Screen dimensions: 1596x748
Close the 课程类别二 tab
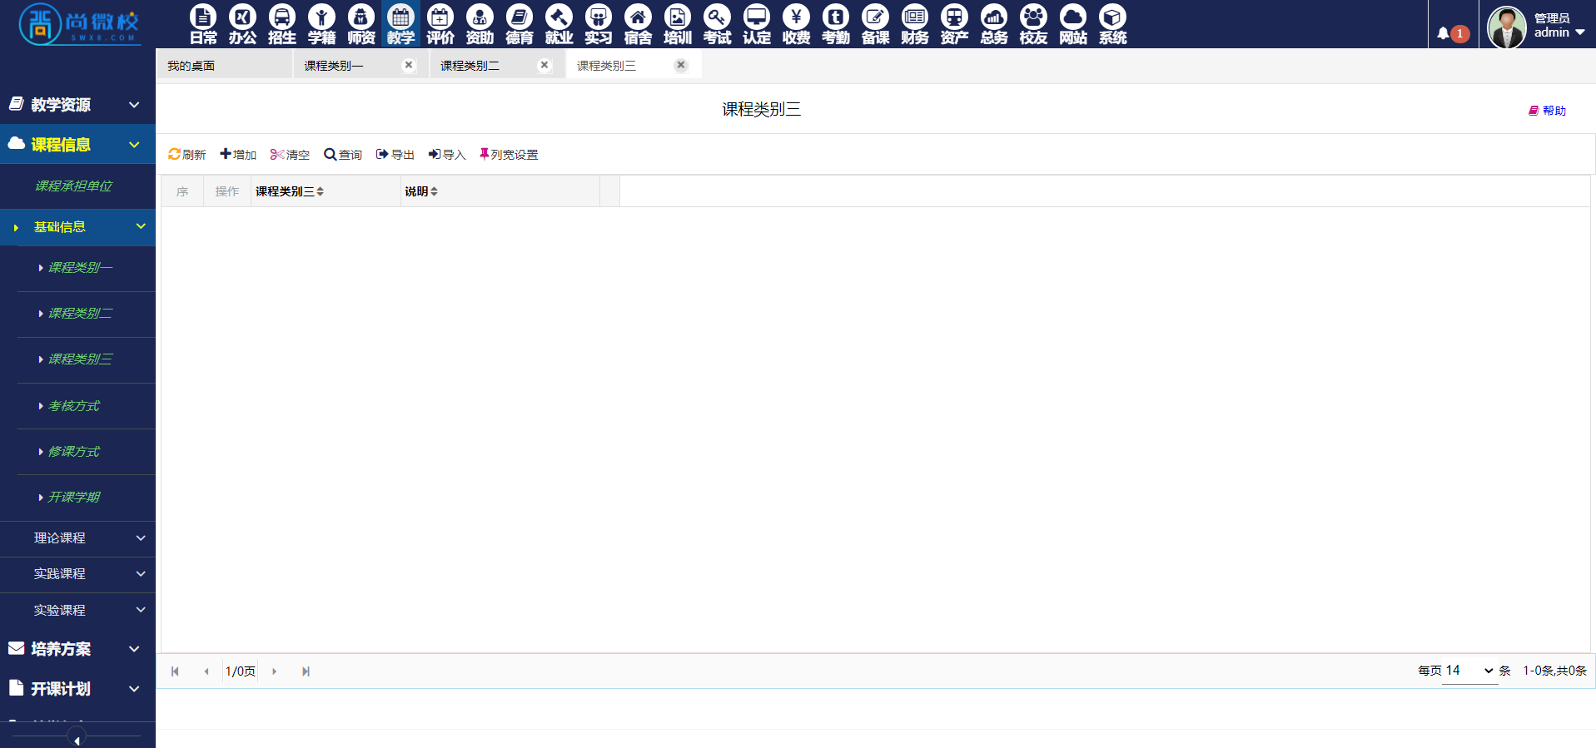point(544,65)
